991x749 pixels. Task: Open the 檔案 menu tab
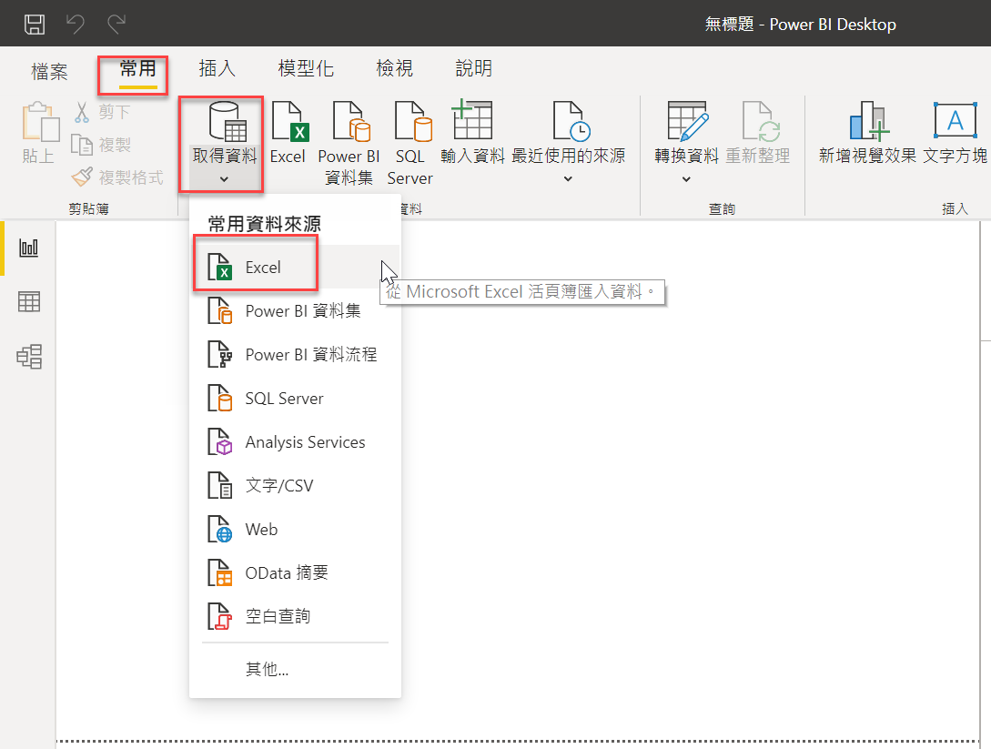(49, 71)
